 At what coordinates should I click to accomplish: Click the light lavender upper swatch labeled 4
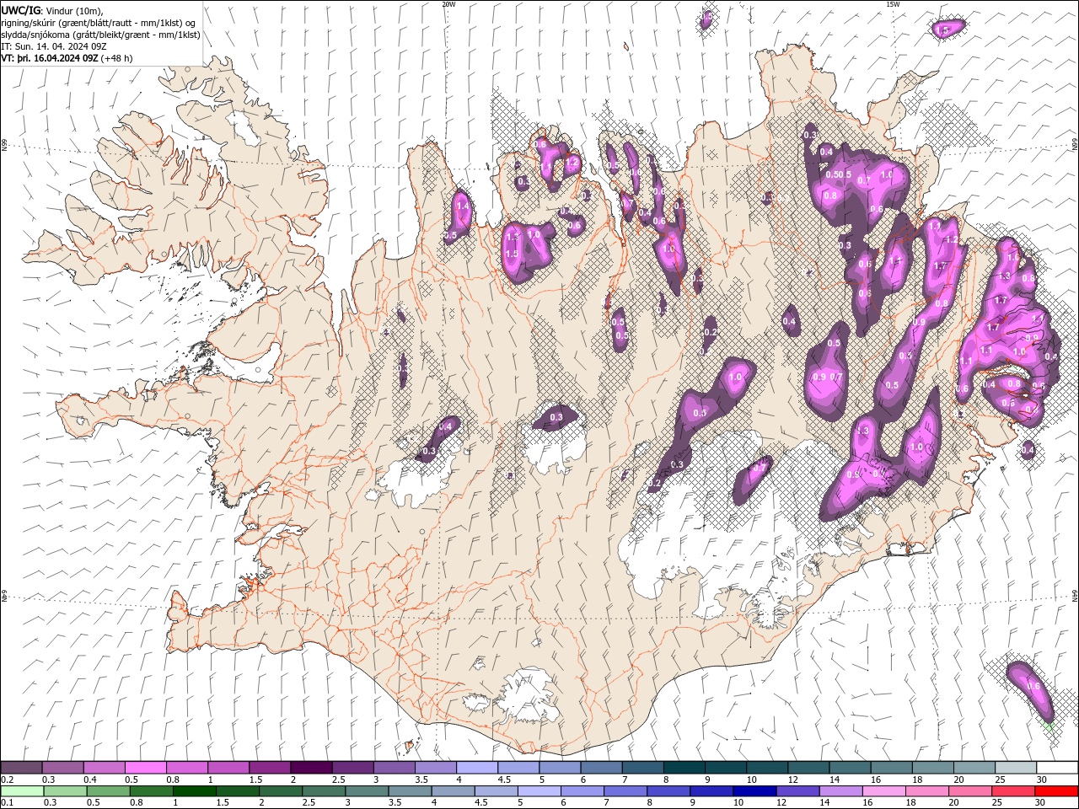click(476, 768)
